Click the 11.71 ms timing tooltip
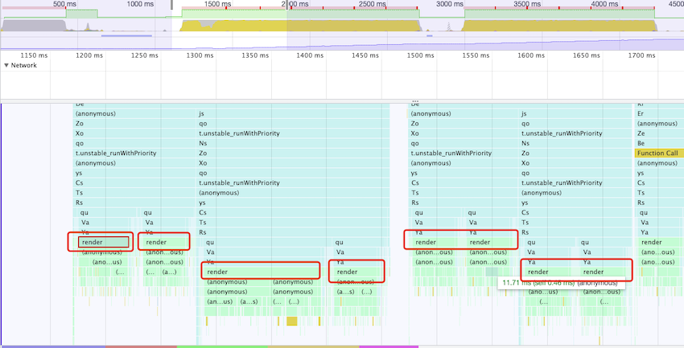 561,283
